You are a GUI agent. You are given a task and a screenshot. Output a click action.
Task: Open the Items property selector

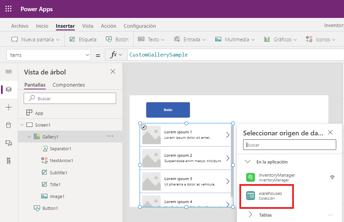(x=48, y=55)
